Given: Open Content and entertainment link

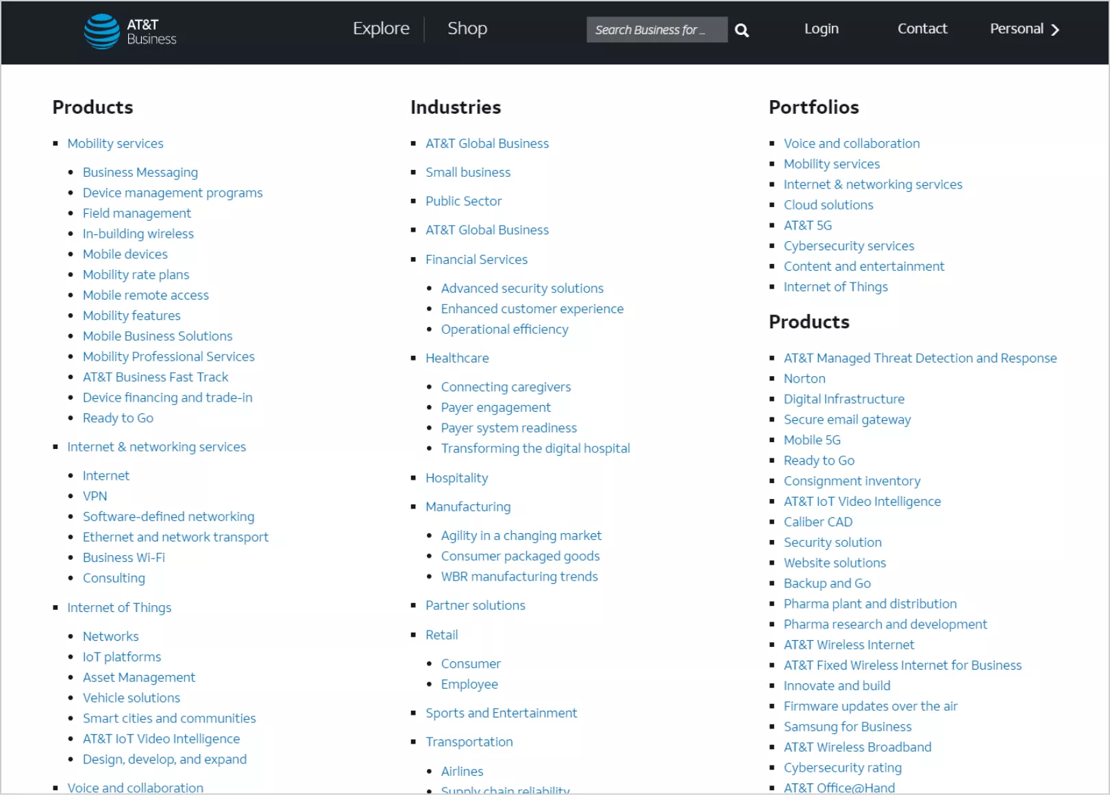Looking at the screenshot, I should [864, 267].
